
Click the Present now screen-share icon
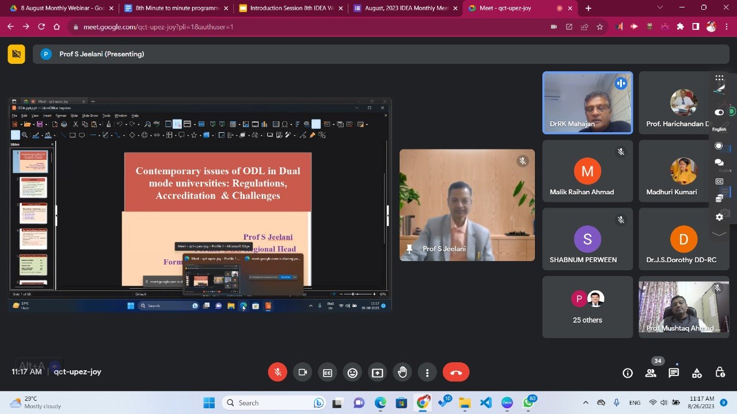(x=377, y=373)
